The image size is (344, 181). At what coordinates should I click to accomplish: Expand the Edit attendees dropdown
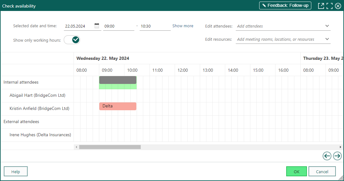click(327, 26)
